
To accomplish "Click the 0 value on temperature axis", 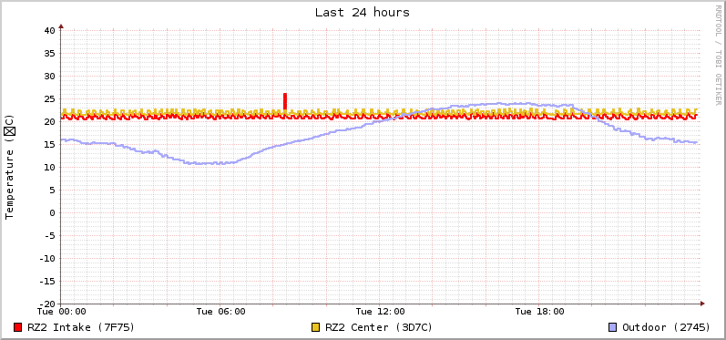I will [53, 213].
